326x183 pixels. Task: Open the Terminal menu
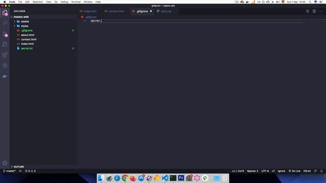pos(76,2)
